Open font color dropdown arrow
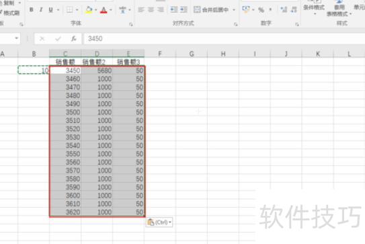The height and width of the screenshot is (244, 365). [111, 9]
